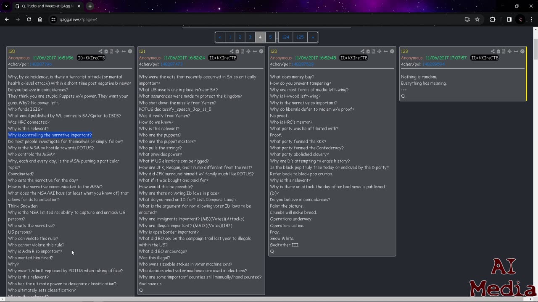Viewport: 538px width, 302px height.
Task: Go to pagination page 124
Action: click(x=286, y=37)
